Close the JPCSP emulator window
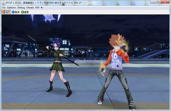Viewport: 171px width, 111px height. [165, 2]
